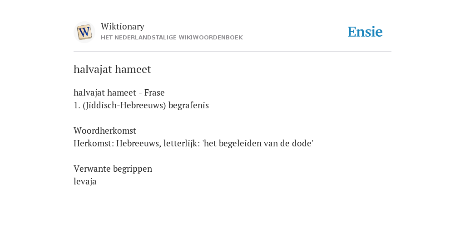465x232 pixels.
Task: Click the 'Verwante begrippen' heading
Action: (x=113, y=169)
